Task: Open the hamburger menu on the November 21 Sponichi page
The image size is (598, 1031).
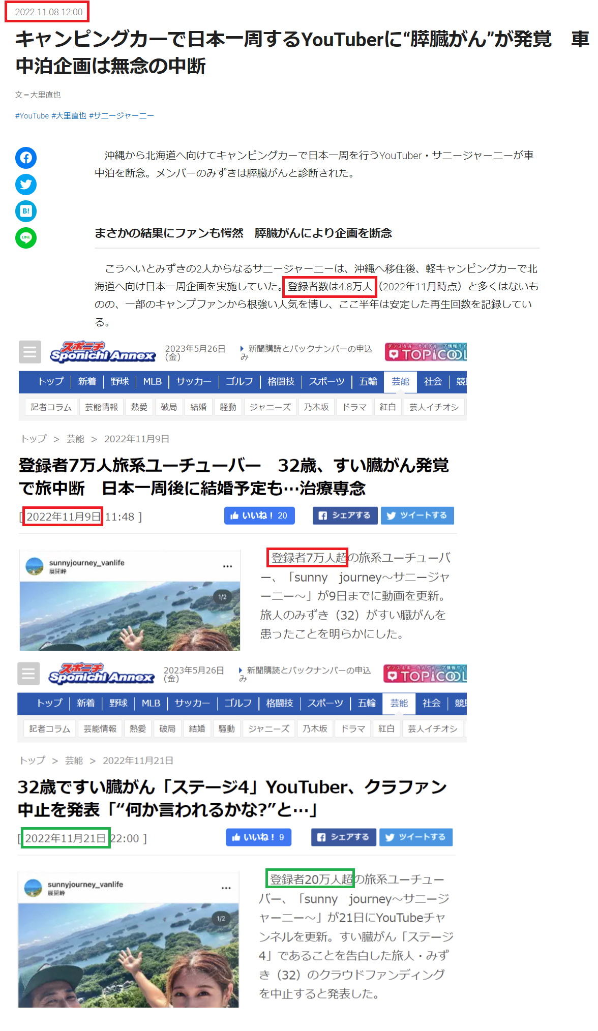Action: click(28, 674)
